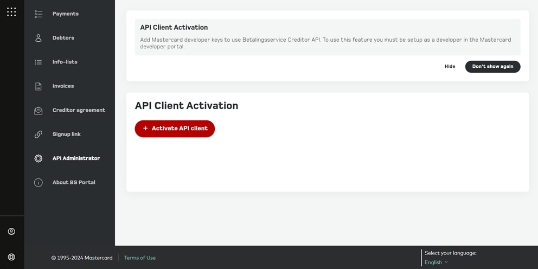Click the Debtors person icon
Screen dimensions: 538x269
(39, 38)
